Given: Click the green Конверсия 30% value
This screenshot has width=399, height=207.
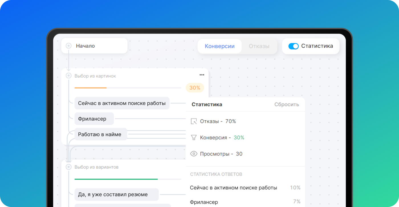Looking at the screenshot, I should click(239, 138).
